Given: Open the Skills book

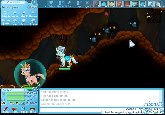Looking at the screenshot, I should pyautogui.click(x=32, y=110).
